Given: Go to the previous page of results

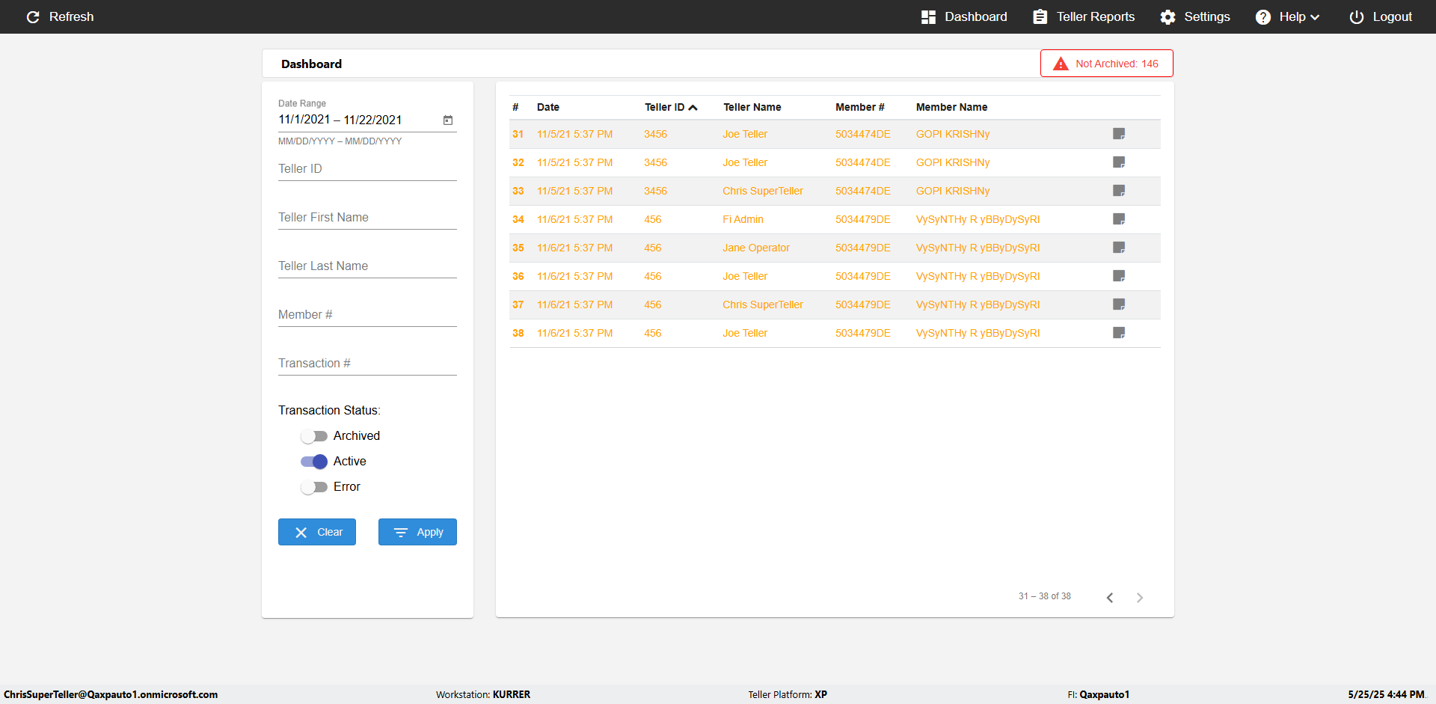Looking at the screenshot, I should 1110,597.
